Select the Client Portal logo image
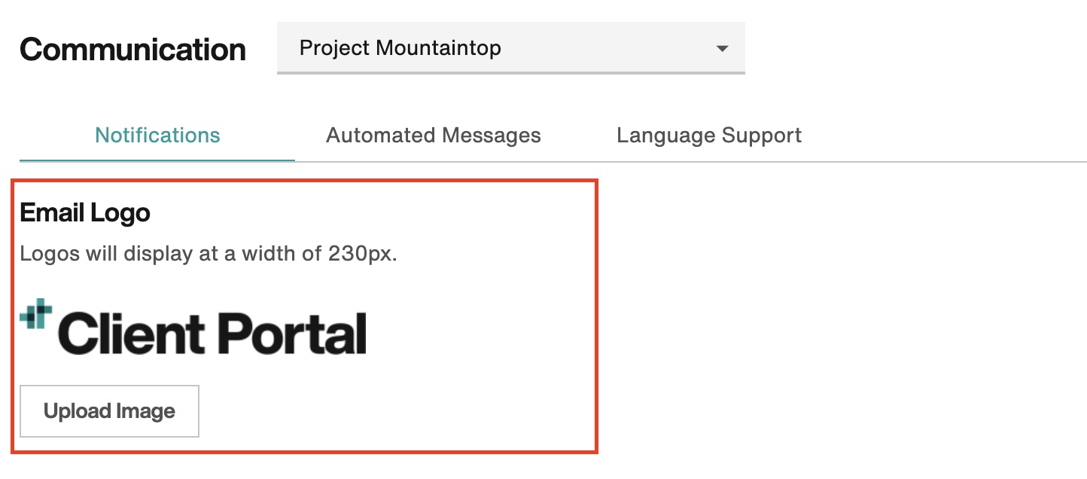Screen dimensions: 1087x479 (193, 328)
